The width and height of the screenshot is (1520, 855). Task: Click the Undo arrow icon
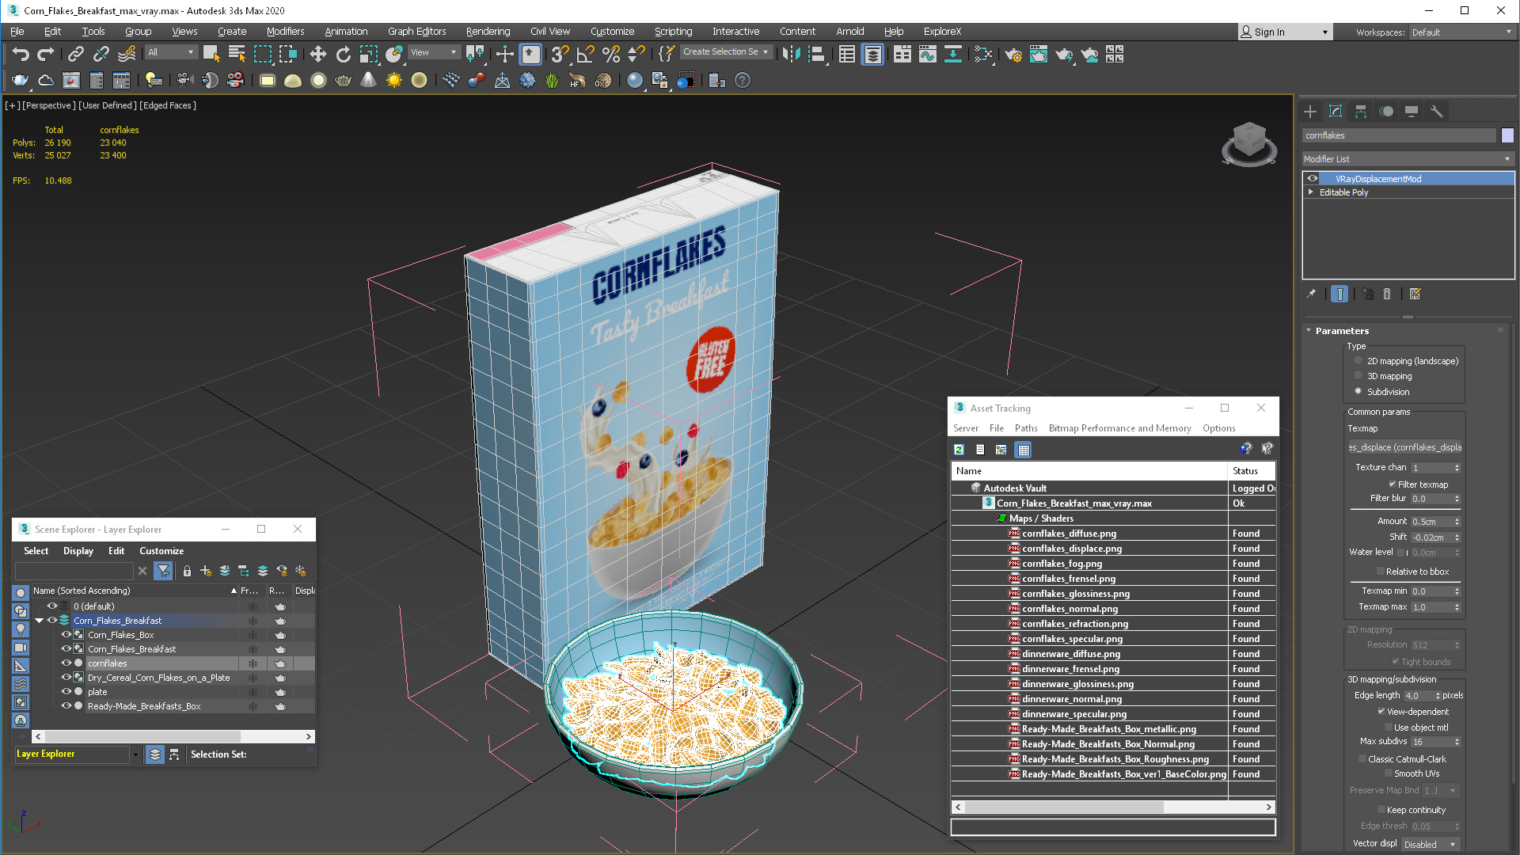(x=21, y=54)
